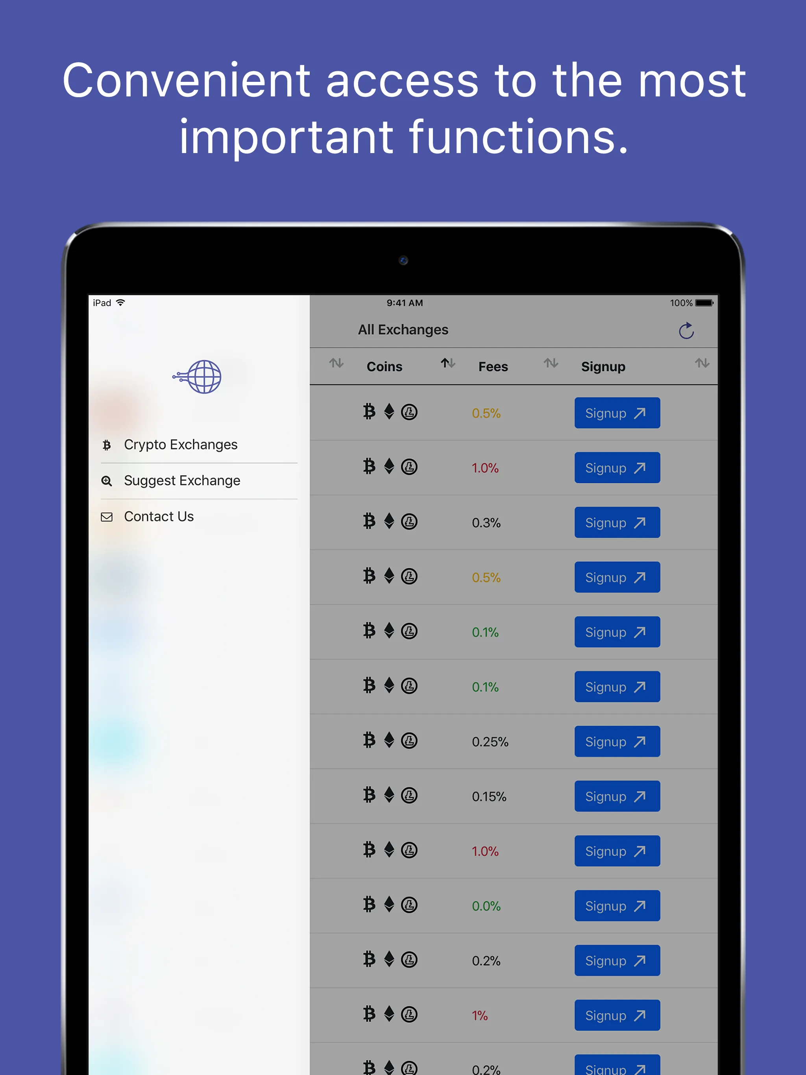Click the refresh icon in top right
The width and height of the screenshot is (806, 1075).
688,332
